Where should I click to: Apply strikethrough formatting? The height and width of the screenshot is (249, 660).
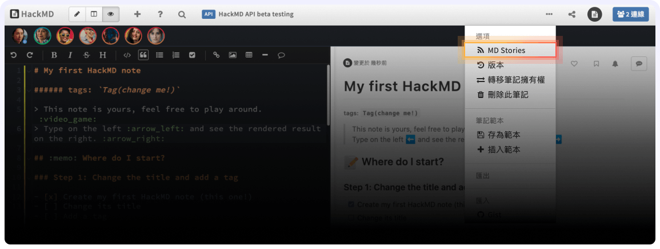tap(86, 55)
